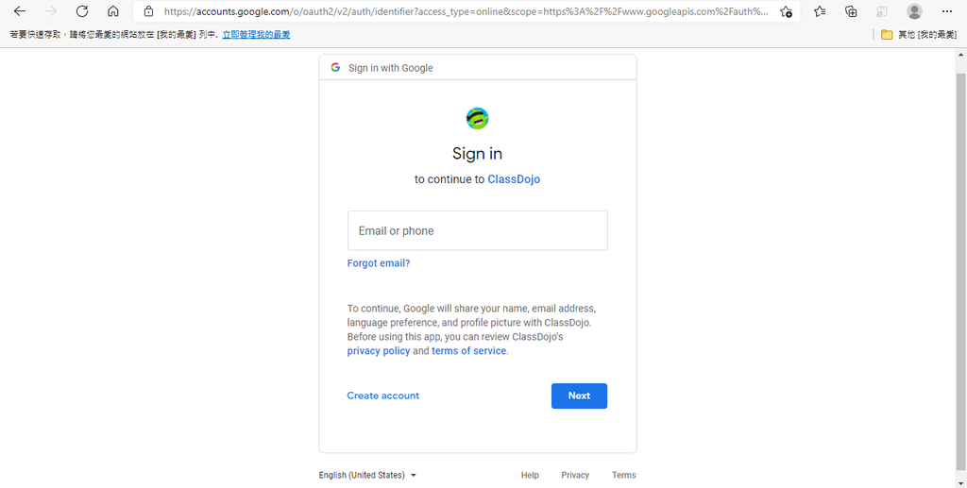Open the Collections icon
Viewport: 967px width, 488px height.
[851, 11]
